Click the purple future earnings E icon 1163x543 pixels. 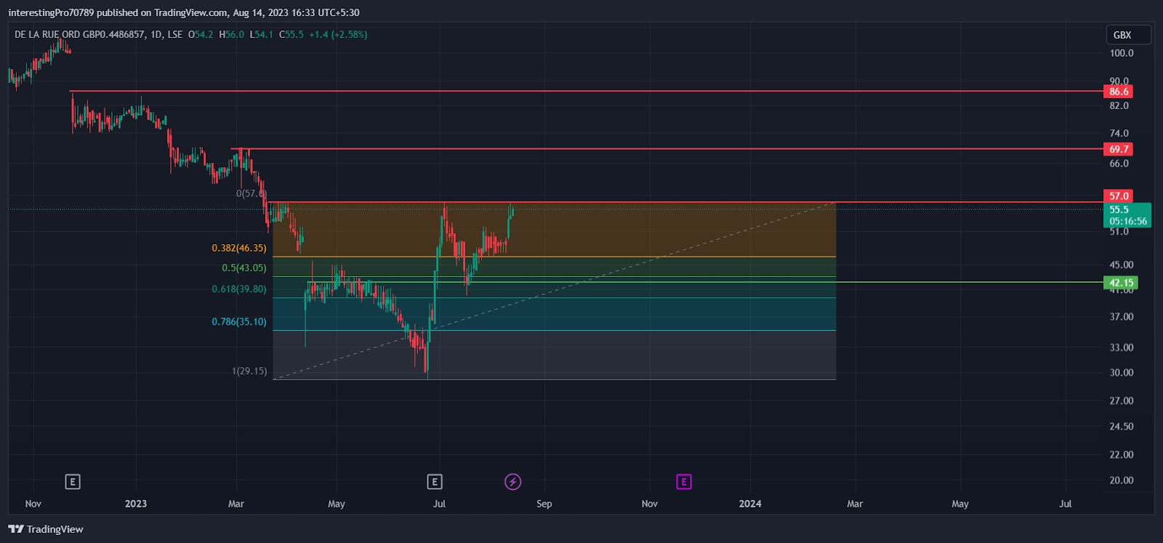[x=683, y=481]
